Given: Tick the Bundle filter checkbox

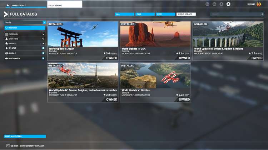Looking at the screenshot, I should coord(43,53).
